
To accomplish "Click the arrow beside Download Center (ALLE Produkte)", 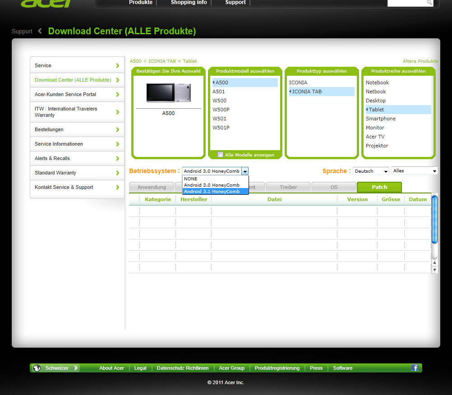I will (118, 80).
